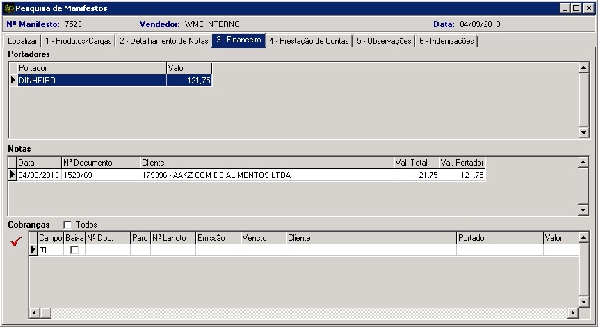
Task: Select the DINHEIRO row indicator arrow
Action: (13, 81)
